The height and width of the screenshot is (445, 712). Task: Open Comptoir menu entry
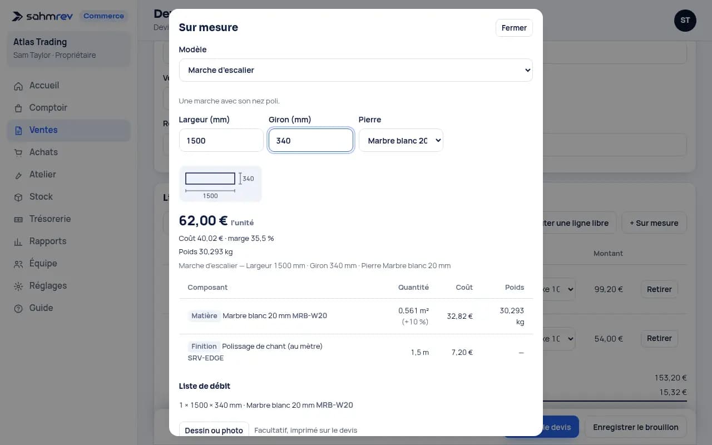pyautogui.click(x=68, y=108)
